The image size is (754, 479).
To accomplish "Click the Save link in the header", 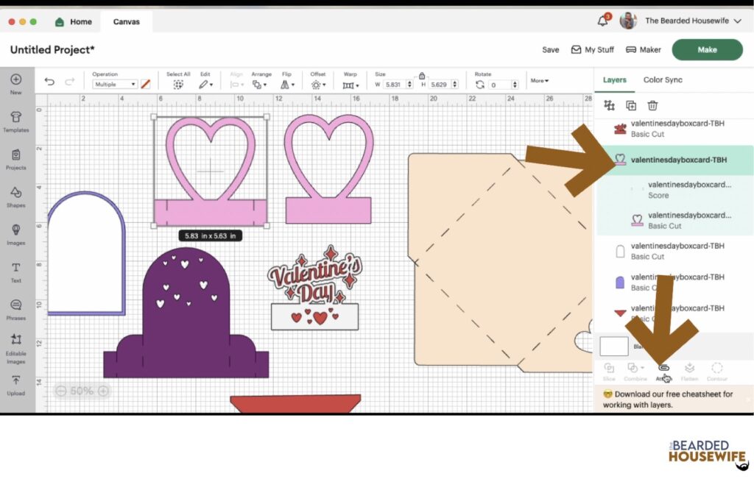I will pos(550,49).
